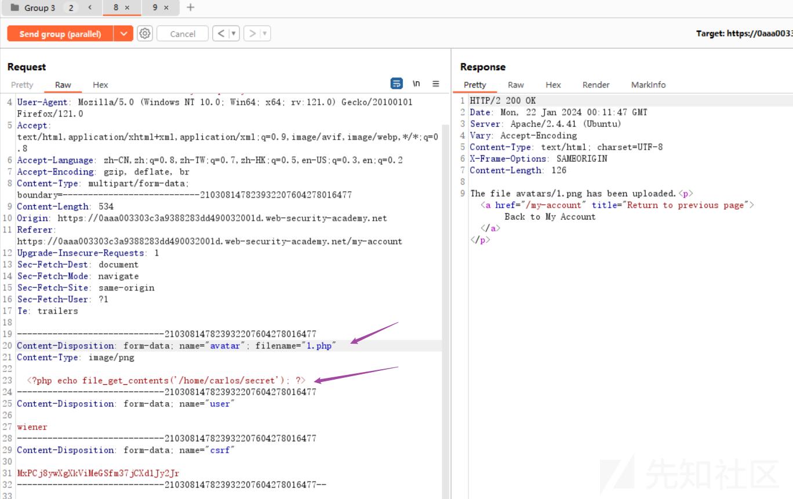Click the Cancel button
Viewport: 793px width, 499px height.
click(183, 34)
